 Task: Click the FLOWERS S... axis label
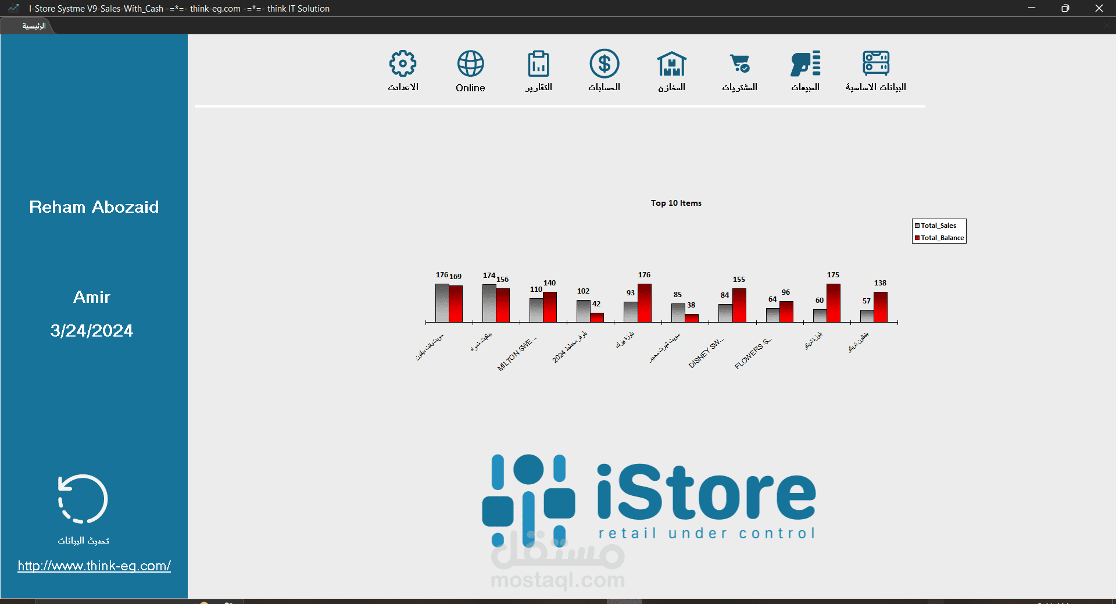click(753, 353)
